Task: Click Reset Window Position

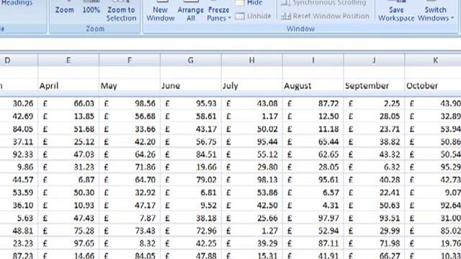Action: (x=325, y=16)
